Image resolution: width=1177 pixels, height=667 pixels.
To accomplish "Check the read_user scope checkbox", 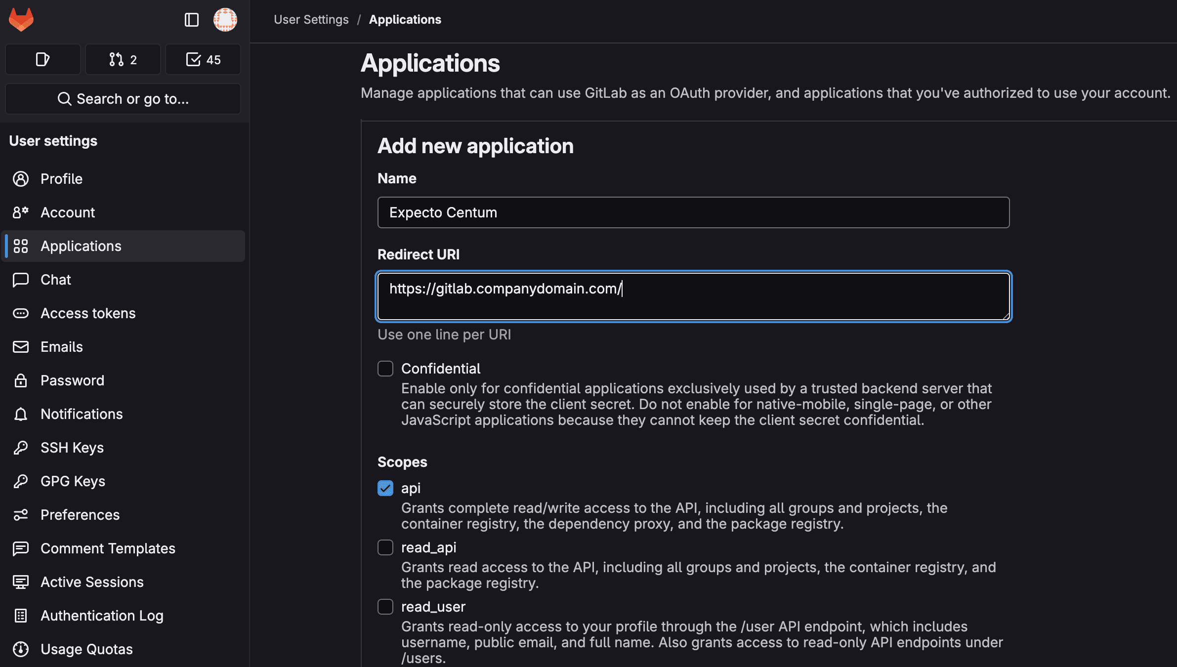I will pos(385,607).
